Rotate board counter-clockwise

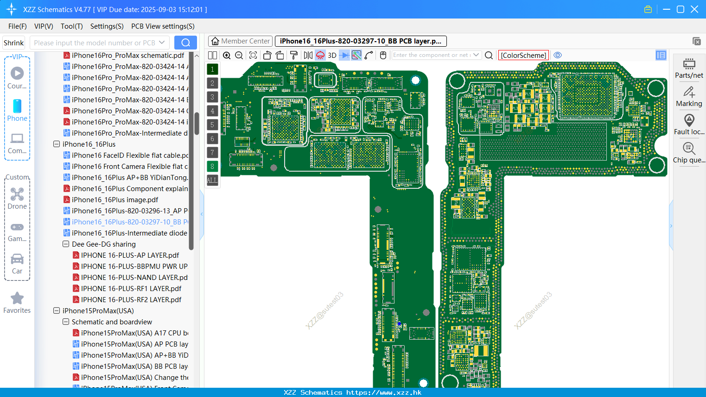tap(267, 55)
